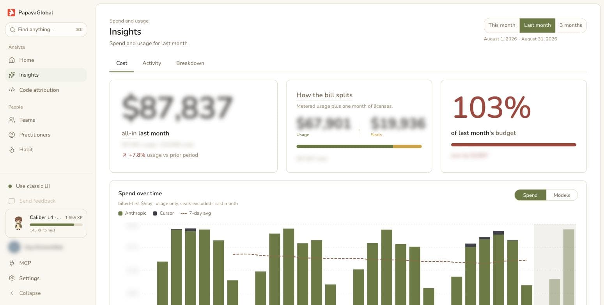Click the Insights sparkle icon
Image resolution: width=604 pixels, height=305 pixels.
12,75
